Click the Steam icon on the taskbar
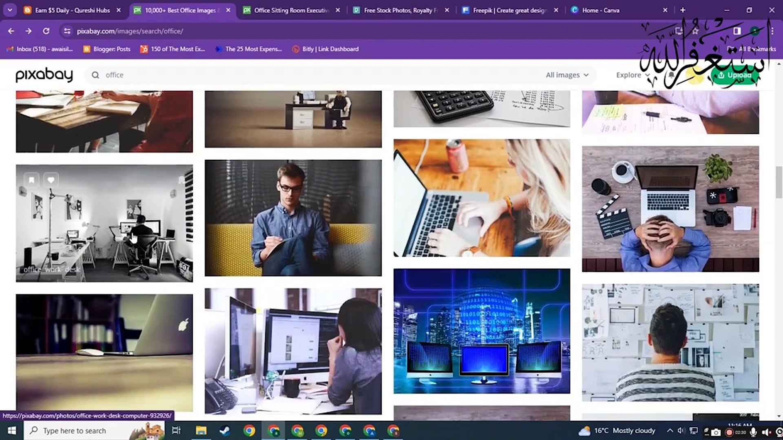 tap(225, 430)
